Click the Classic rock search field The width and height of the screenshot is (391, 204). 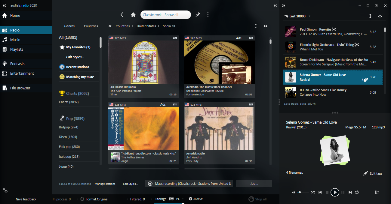(x=165, y=15)
